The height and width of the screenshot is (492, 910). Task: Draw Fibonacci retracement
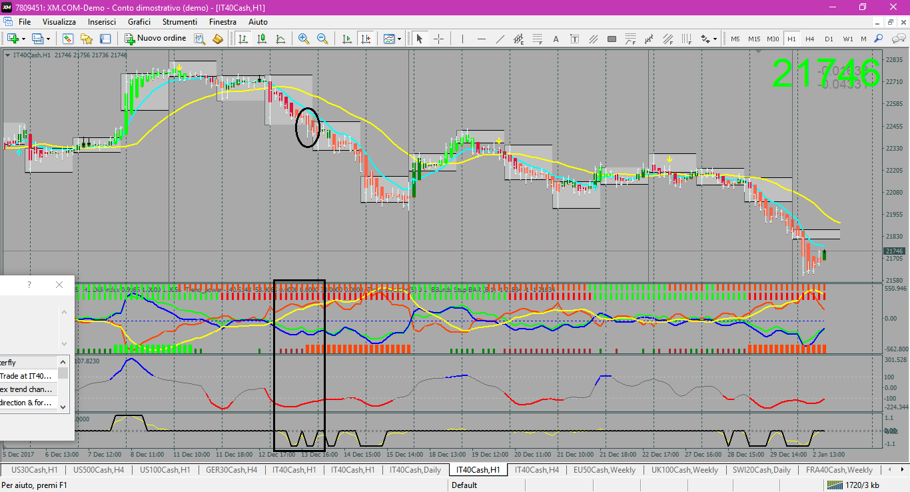(x=537, y=39)
